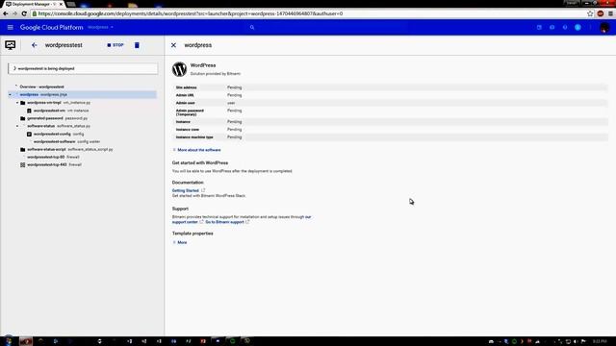Select the software-status software_status.py row
The height and width of the screenshot is (346, 616).
pos(59,126)
